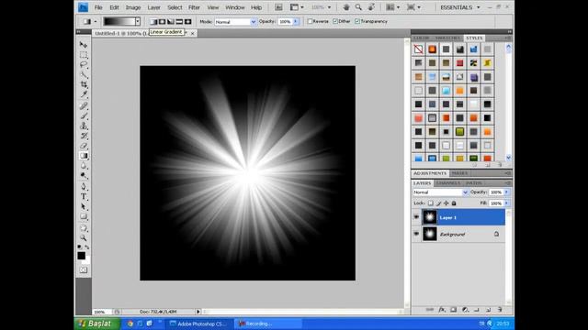Screen dimensions: 588x330
Task: Toggle lock all for layer
Action: 454,203
